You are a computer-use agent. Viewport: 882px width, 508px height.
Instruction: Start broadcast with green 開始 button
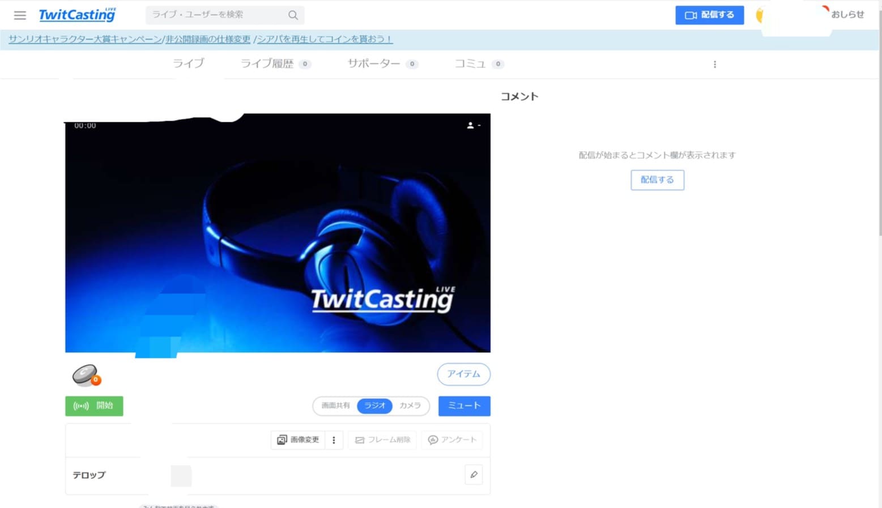click(x=94, y=405)
